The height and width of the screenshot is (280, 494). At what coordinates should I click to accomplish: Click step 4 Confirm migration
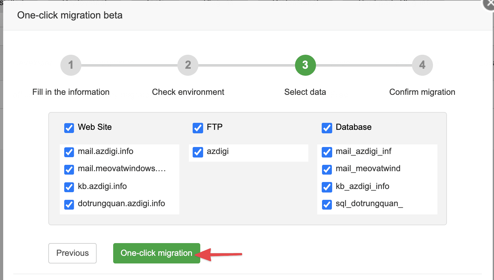[x=422, y=65]
